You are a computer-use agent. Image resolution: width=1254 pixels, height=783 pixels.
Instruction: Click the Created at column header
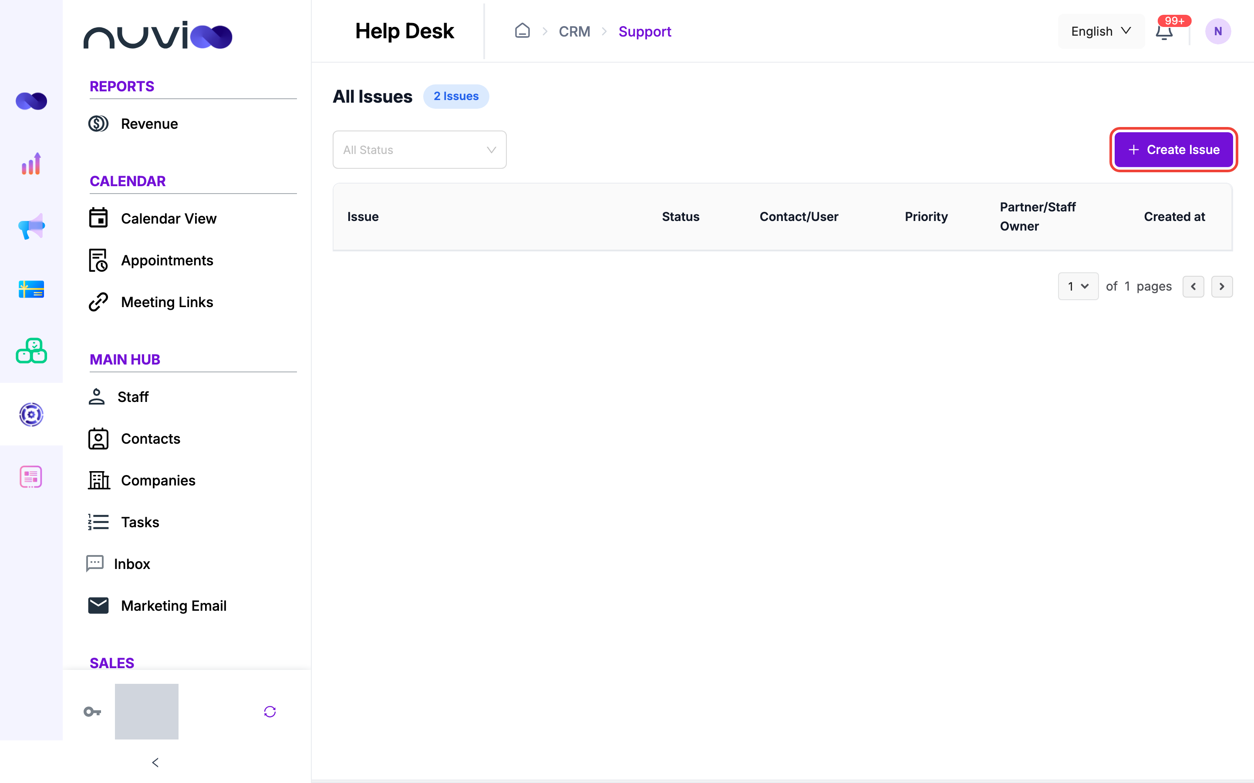pos(1174,217)
